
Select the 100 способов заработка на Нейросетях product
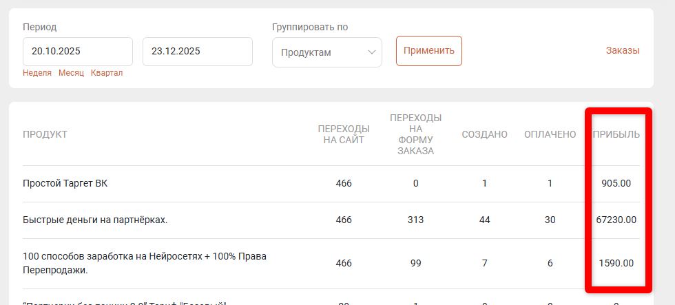pos(144,263)
